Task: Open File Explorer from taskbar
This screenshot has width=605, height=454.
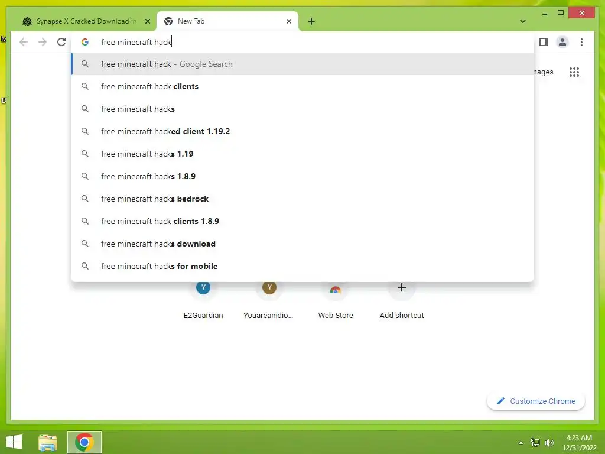Action: point(48,442)
